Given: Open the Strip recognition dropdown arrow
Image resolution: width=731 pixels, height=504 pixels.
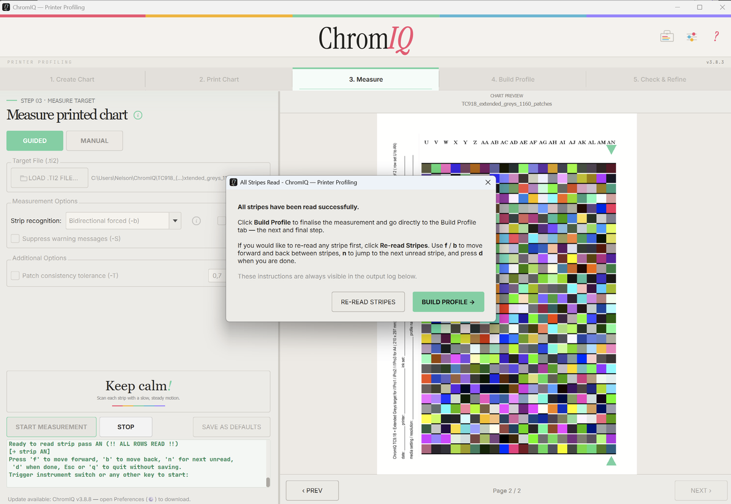Looking at the screenshot, I should click(175, 221).
